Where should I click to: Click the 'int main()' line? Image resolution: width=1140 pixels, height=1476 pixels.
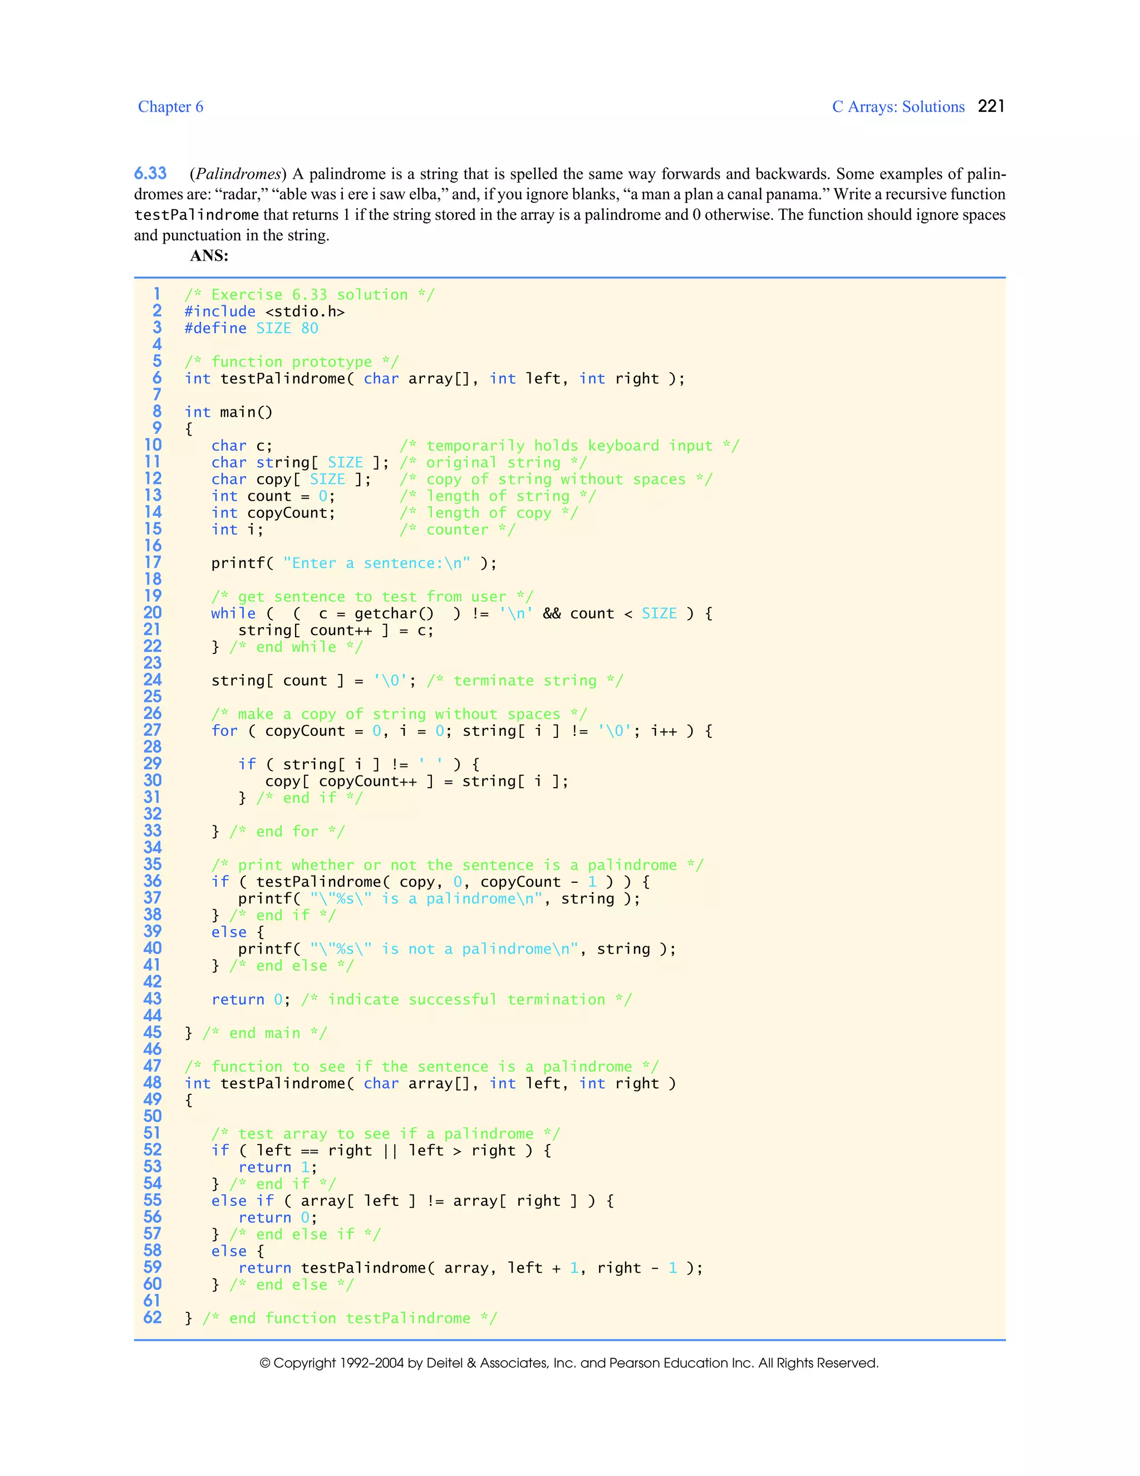tap(228, 412)
